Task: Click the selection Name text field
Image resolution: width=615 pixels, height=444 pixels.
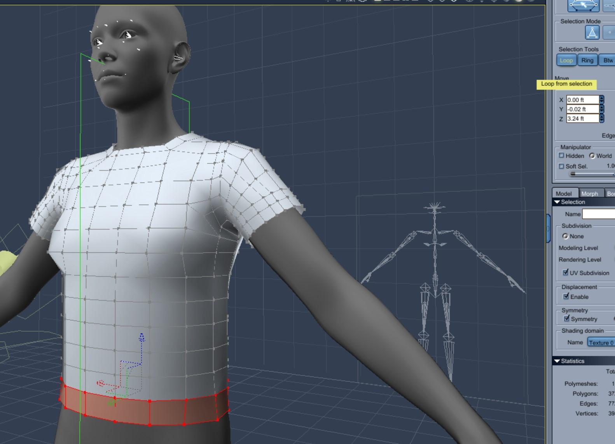Action: click(599, 214)
